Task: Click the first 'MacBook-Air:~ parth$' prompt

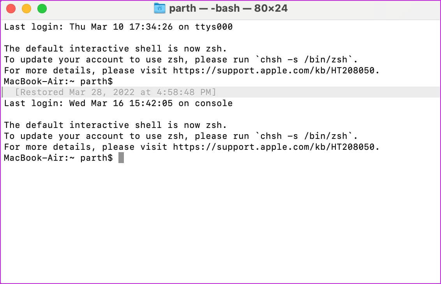Action: [x=58, y=82]
